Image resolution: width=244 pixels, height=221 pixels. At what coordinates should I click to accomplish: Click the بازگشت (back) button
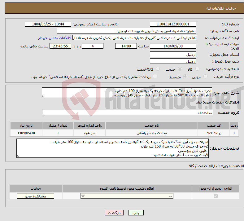114,213
